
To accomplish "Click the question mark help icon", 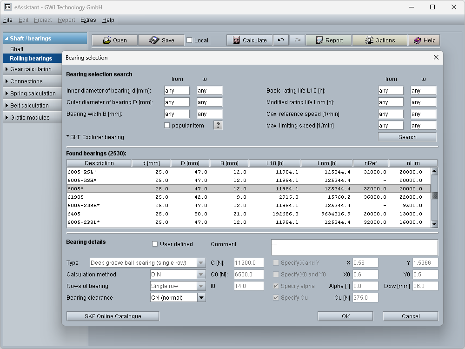I will (x=218, y=125).
